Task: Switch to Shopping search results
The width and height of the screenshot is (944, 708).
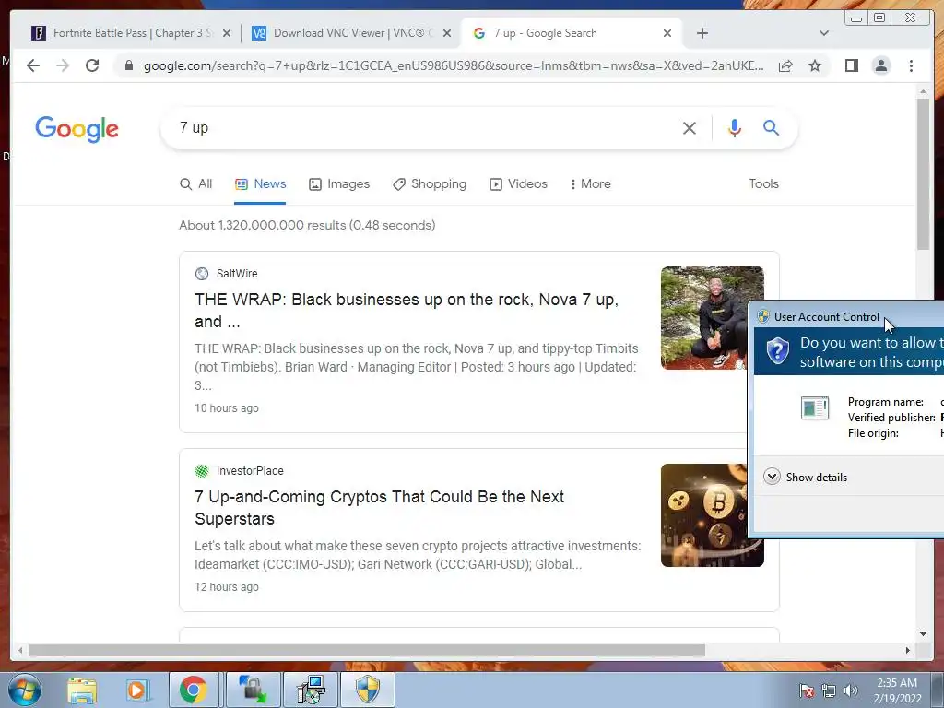Action: click(430, 184)
